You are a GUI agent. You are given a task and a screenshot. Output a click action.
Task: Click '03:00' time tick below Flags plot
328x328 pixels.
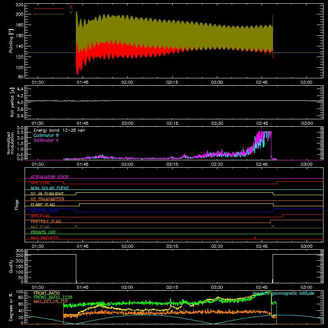(x=306, y=246)
